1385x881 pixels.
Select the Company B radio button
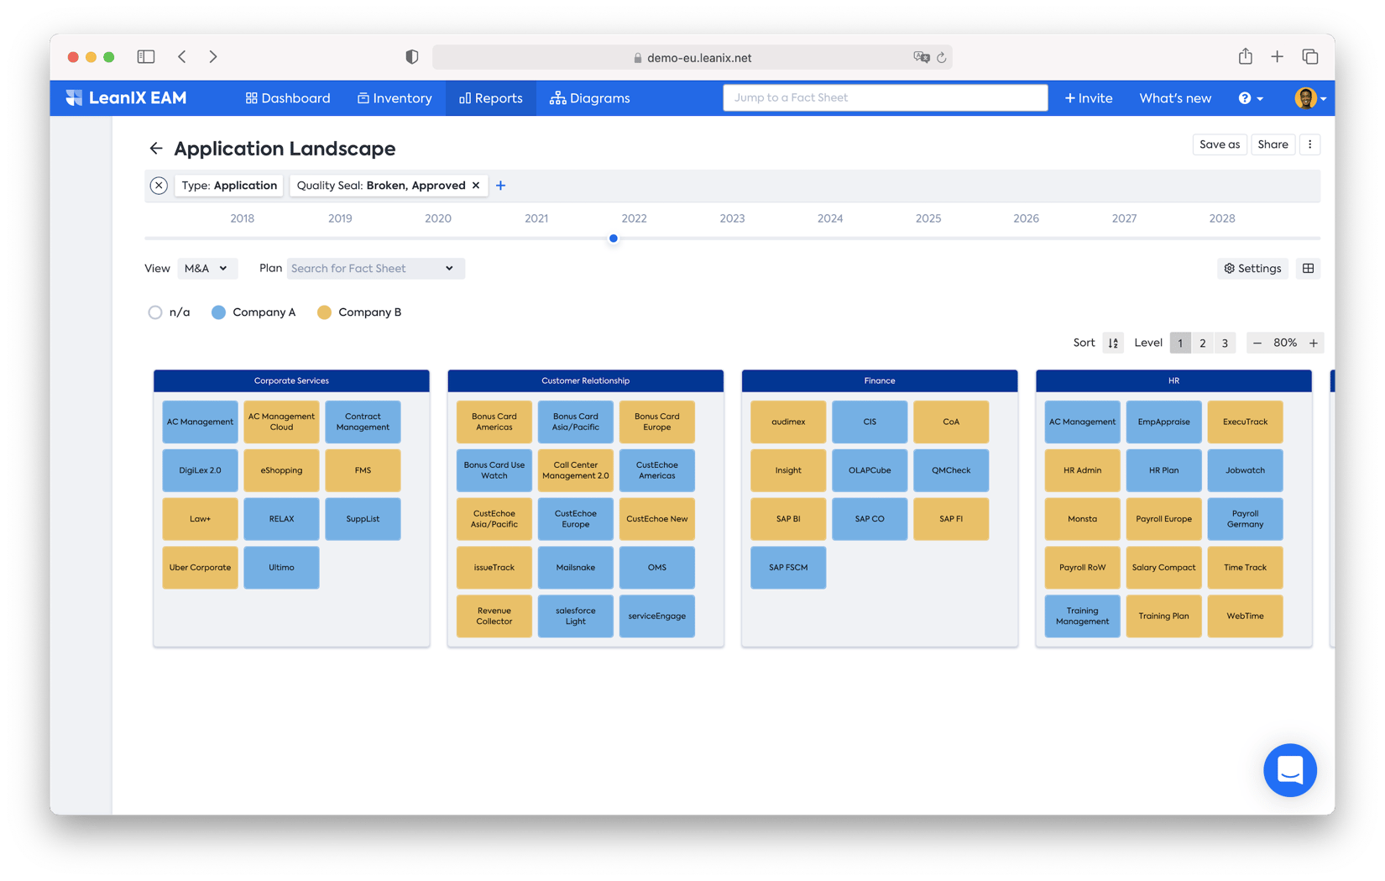click(x=325, y=312)
